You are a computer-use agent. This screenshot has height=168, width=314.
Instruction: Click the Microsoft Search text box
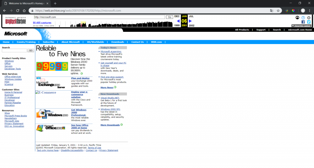tap(14, 50)
